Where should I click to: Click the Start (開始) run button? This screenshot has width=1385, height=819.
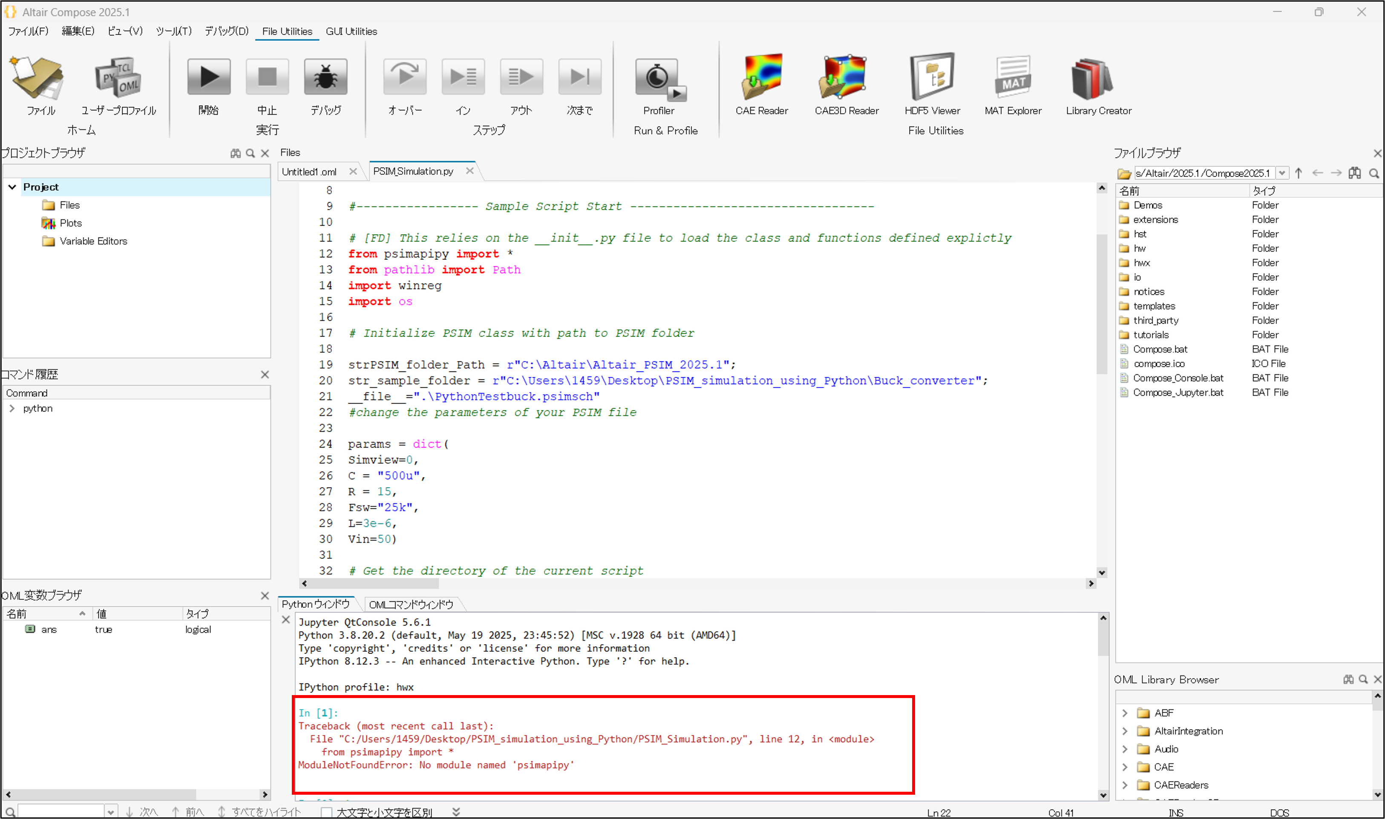(209, 77)
